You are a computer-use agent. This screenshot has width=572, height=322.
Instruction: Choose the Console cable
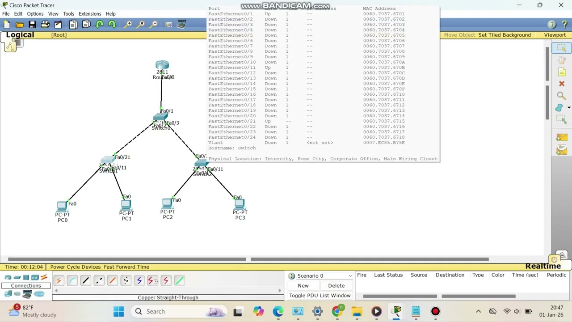72,280
